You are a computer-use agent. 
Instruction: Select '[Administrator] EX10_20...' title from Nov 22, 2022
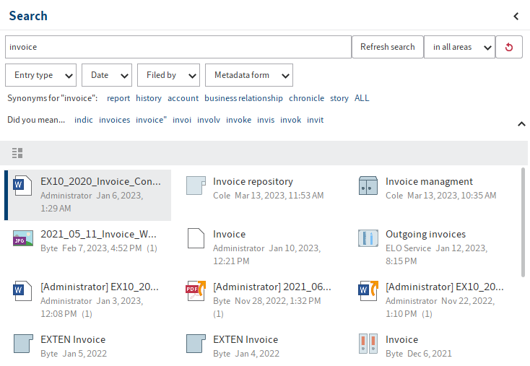(x=445, y=287)
